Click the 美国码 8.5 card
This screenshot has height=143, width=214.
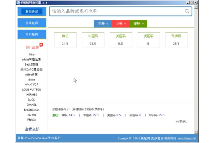[121, 40]
